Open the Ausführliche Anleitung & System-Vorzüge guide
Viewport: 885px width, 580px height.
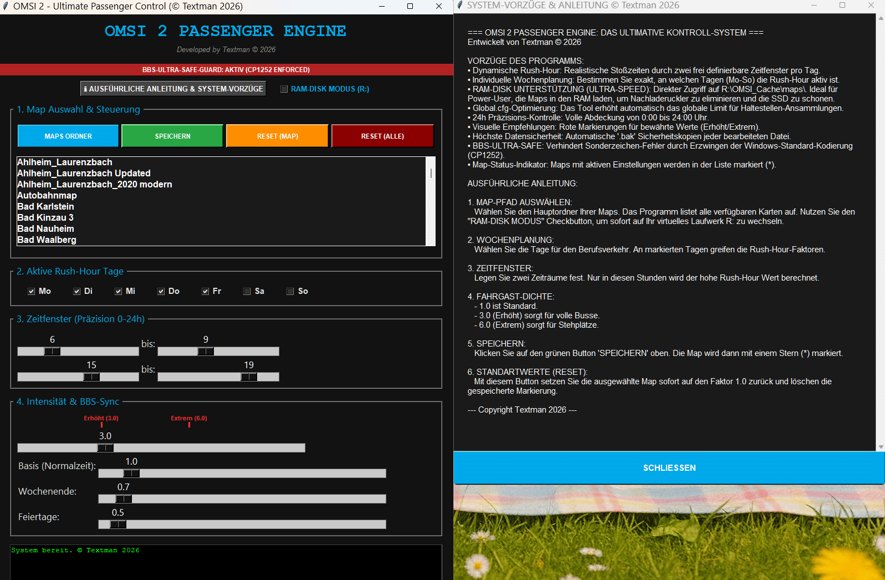click(x=173, y=89)
